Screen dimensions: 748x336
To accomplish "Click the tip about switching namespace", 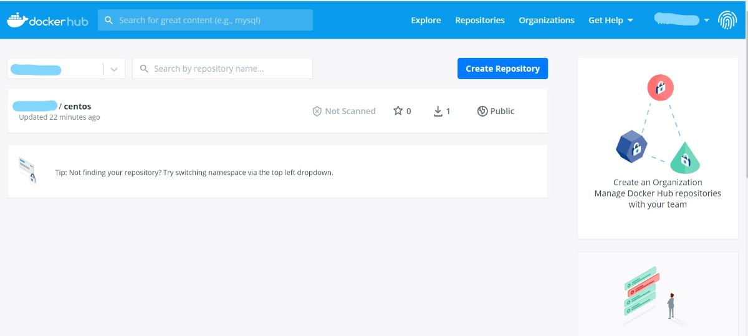I will (x=194, y=173).
